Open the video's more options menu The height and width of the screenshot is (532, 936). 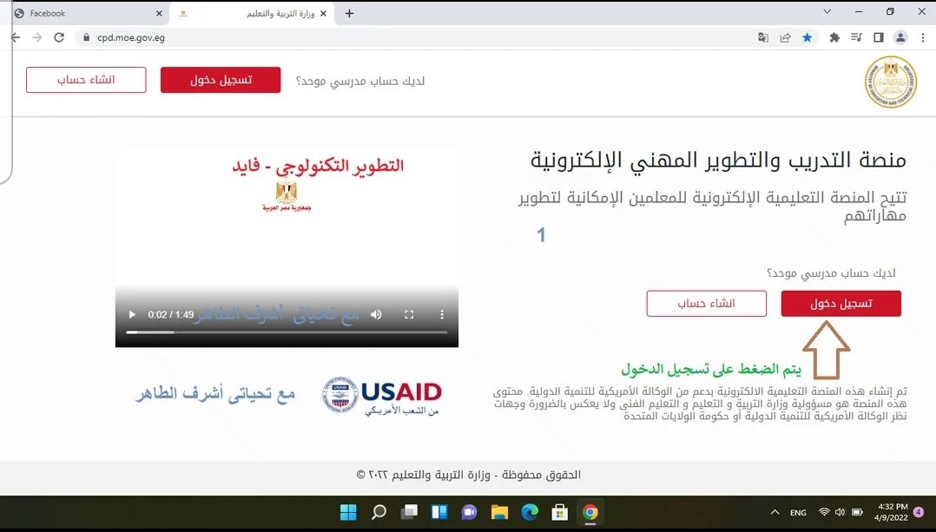point(442,314)
